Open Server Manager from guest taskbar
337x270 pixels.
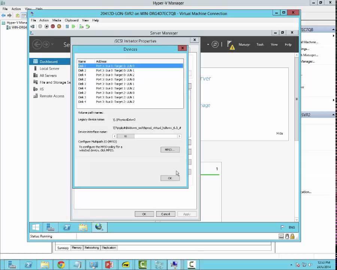pos(50,227)
